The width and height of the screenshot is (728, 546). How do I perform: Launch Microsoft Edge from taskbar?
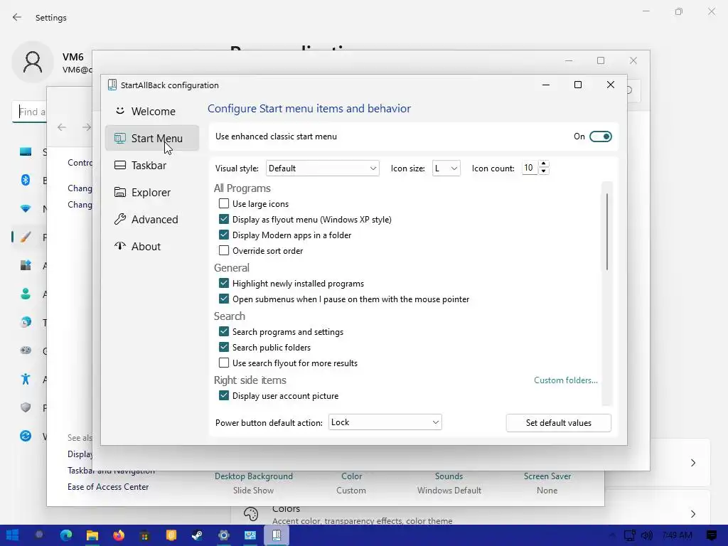click(66, 535)
